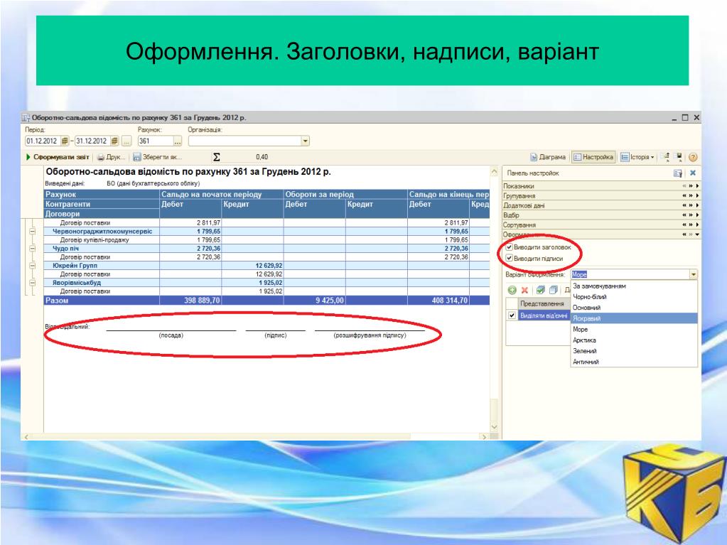Collapse Юкрейн Групп group minus box
727x545 pixels.
point(33,266)
